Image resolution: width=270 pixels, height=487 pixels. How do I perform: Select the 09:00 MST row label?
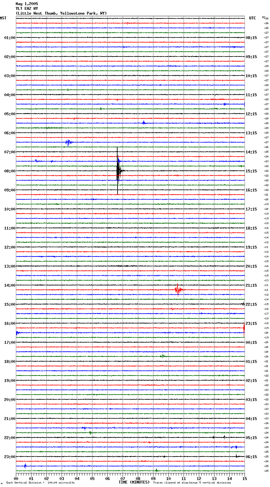click(10, 190)
